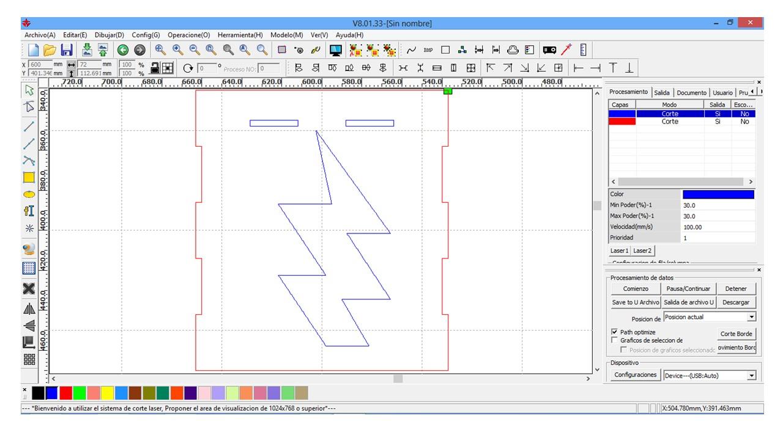Click the import icon with green down arrow
The width and height of the screenshot is (783, 440).
pos(87,50)
